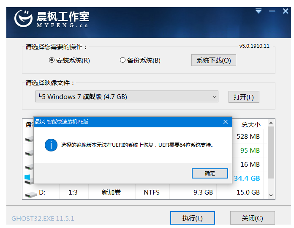This screenshot has width=294, height=228.
Task: Click the partition list scroll up arrow
Action: click(271, 123)
